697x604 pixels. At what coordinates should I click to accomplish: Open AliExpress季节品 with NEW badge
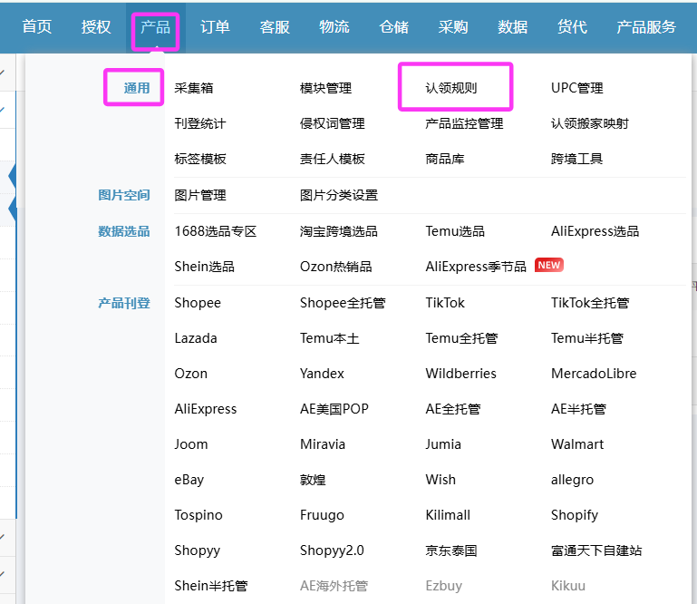(476, 267)
